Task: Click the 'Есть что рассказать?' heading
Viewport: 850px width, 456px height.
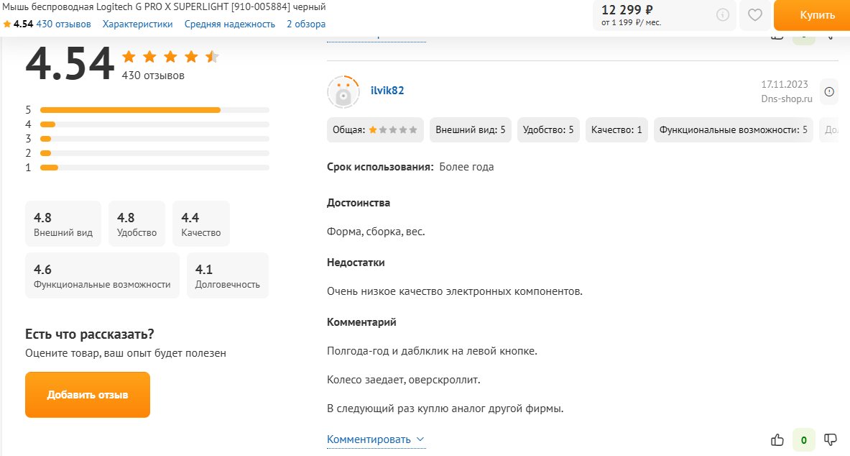Action: coord(89,334)
